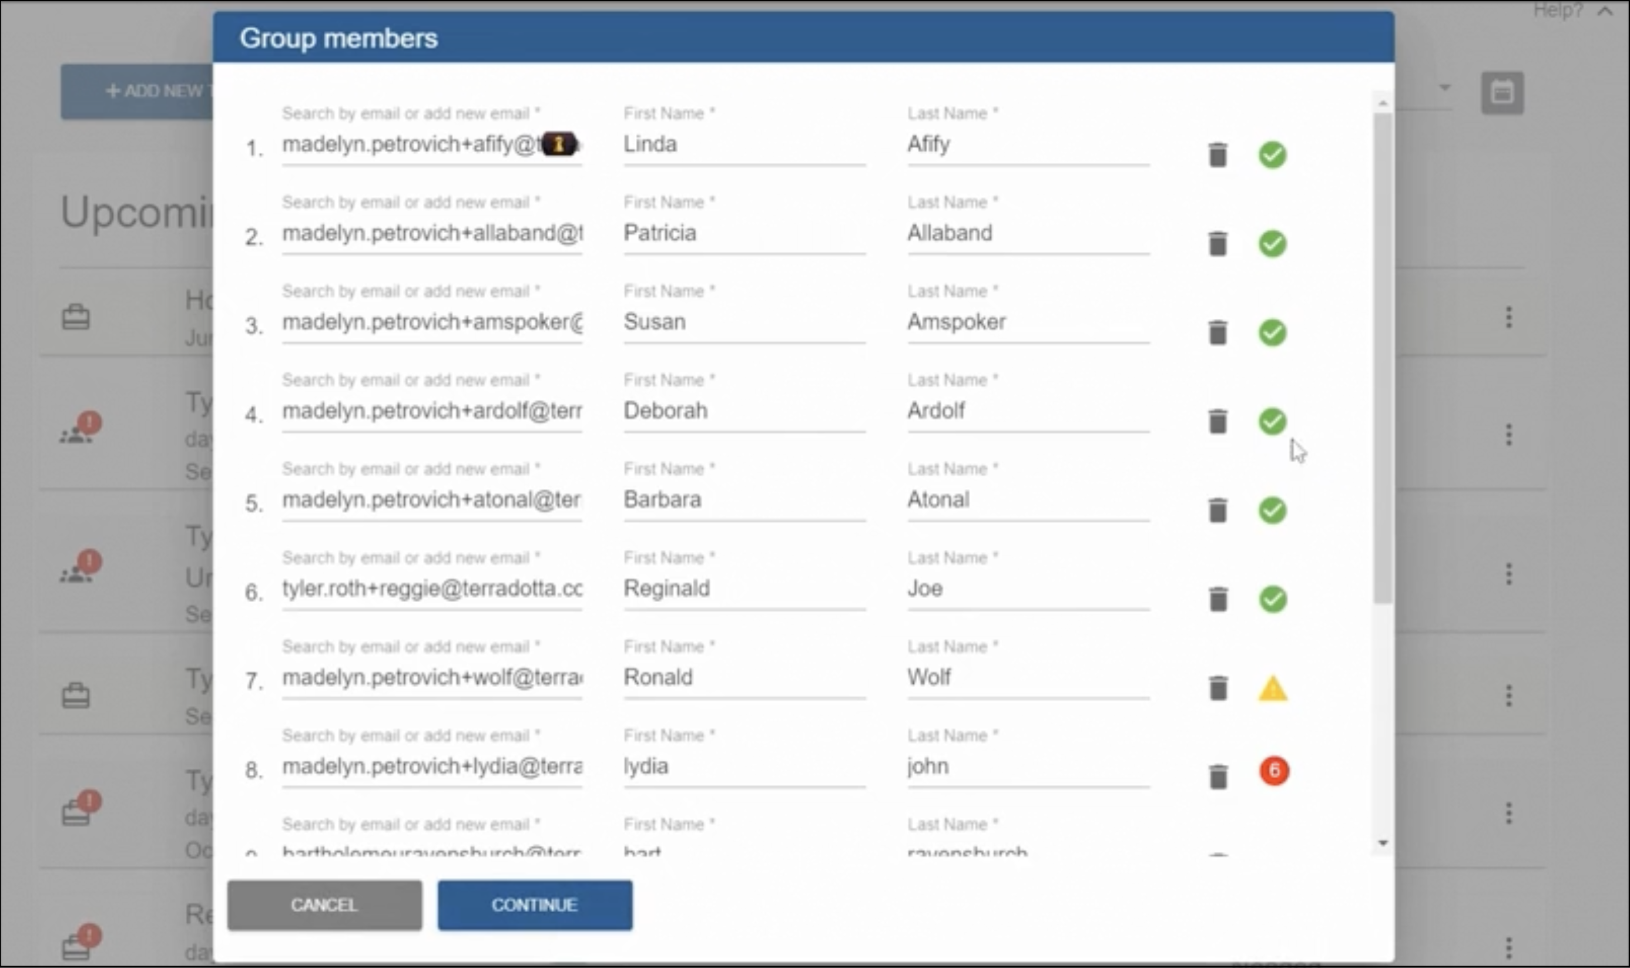
Task: Collapse Help panel chevron at top right
Action: tap(1605, 11)
